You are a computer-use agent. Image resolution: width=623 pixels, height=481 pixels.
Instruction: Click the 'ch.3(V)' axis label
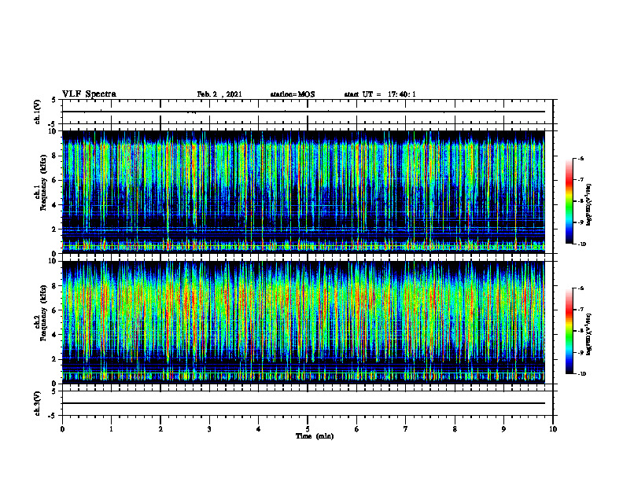pyautogui.click(x=38, y=403)
